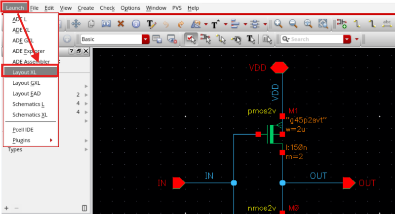Select the IN input pin shape
The height and width of the screenshot is (214, 395).
(x=179, y=183)
